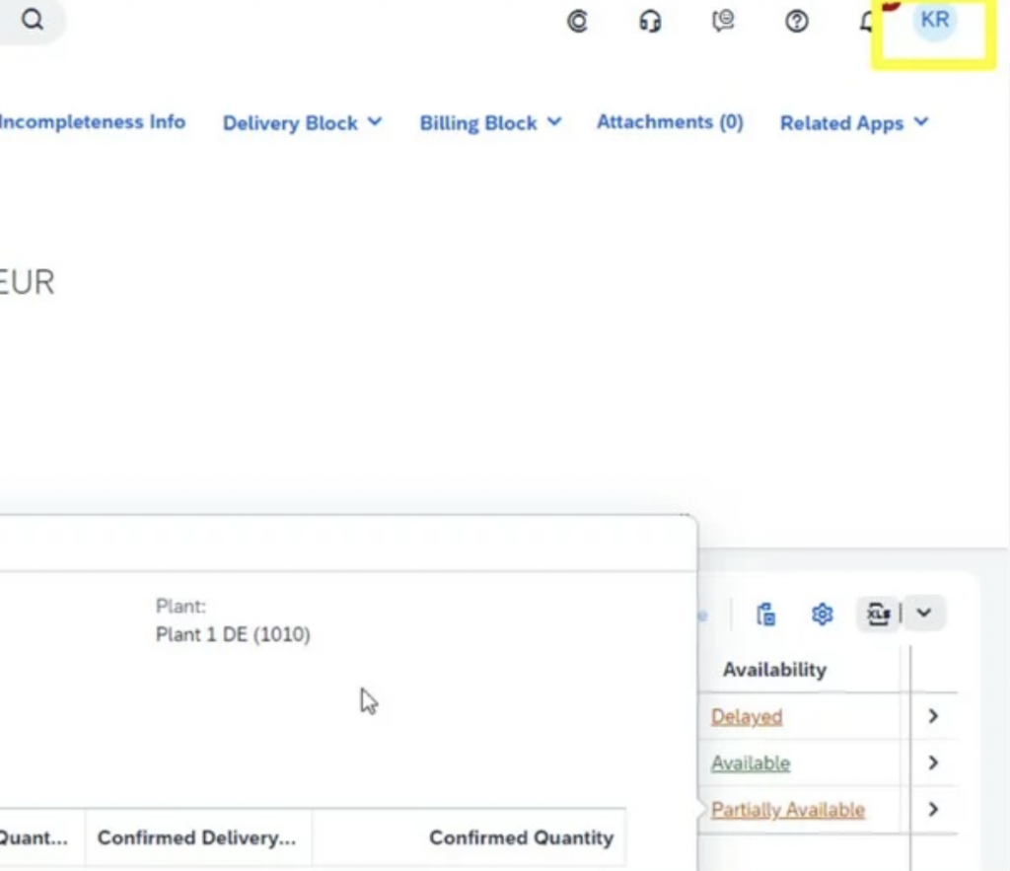Viewport: 1010px width, 871px height.
Task: Click the search magnifier icon
Action: coord(33,21)
